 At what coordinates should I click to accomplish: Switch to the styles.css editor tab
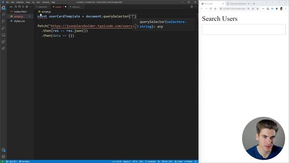coord(75,7)
